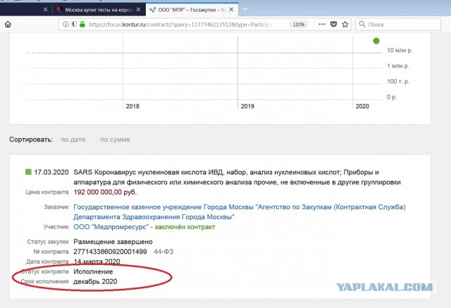
Task: Sort contracts 'по сумме'
Action: click(x=115, y=140)
